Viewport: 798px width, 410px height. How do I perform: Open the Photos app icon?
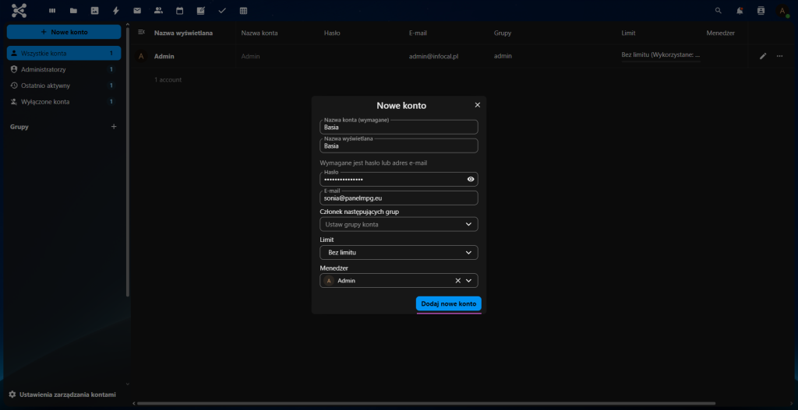coord(94,11)
